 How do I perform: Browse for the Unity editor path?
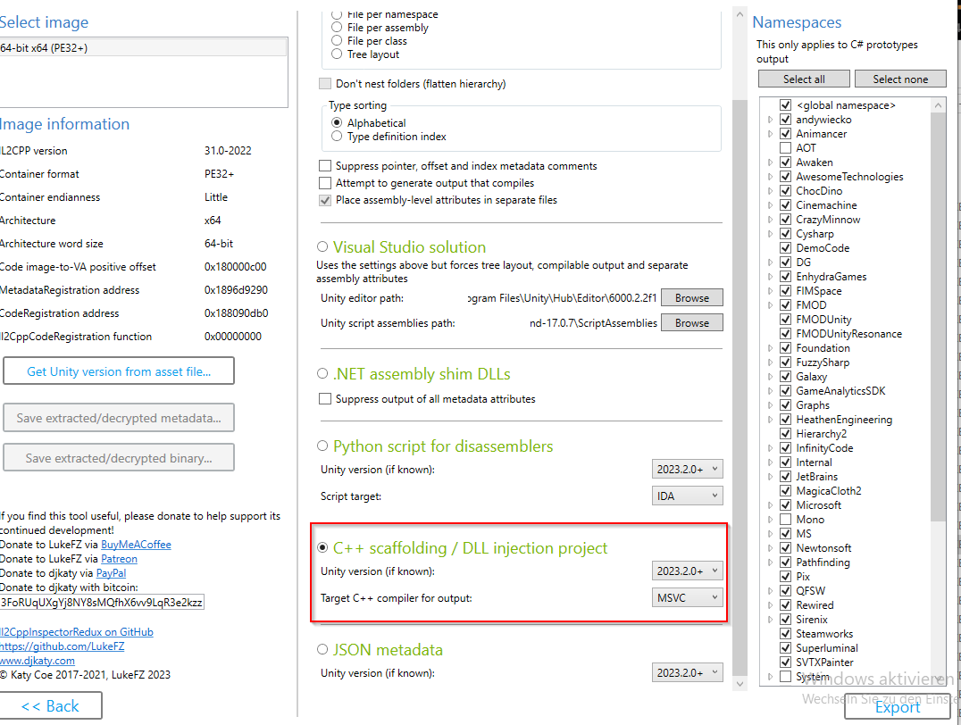tap(691, 298)
